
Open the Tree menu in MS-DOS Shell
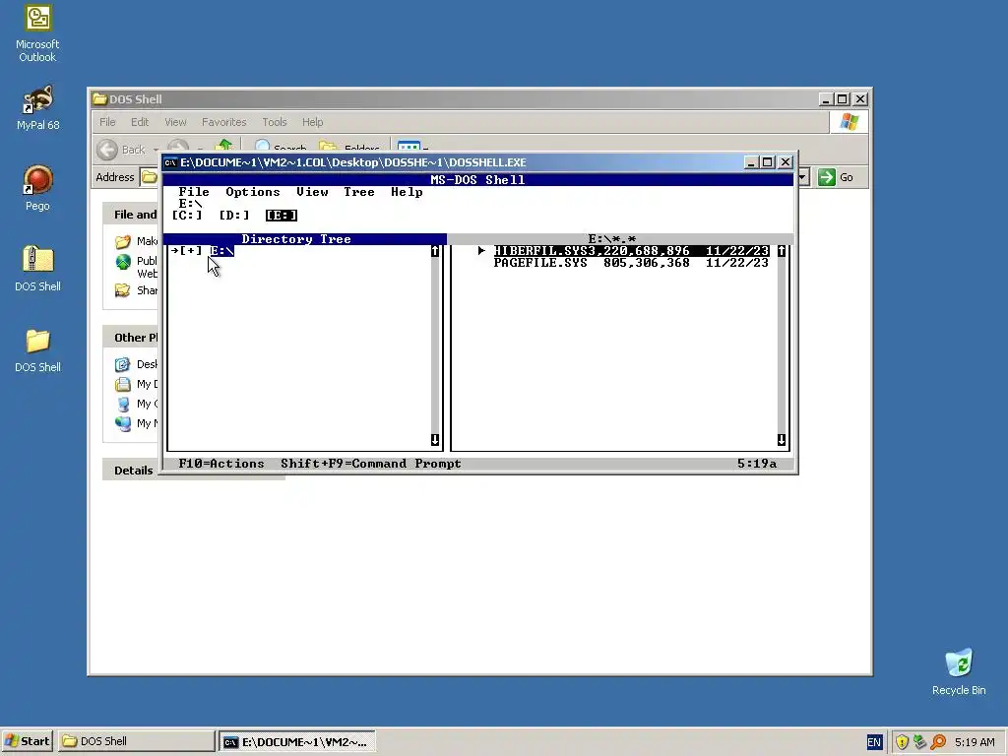358,192
